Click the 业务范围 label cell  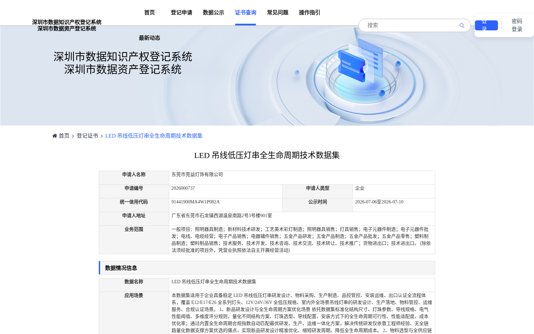[x=134, y=240]
